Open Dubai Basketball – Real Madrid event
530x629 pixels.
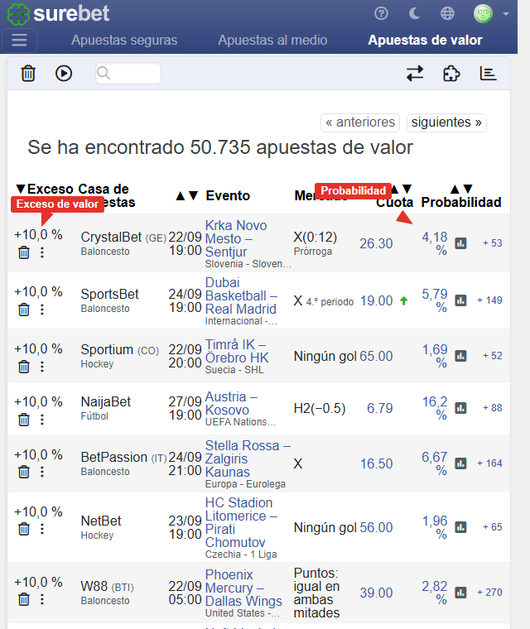pyautogui.click(x=241, y=295)
